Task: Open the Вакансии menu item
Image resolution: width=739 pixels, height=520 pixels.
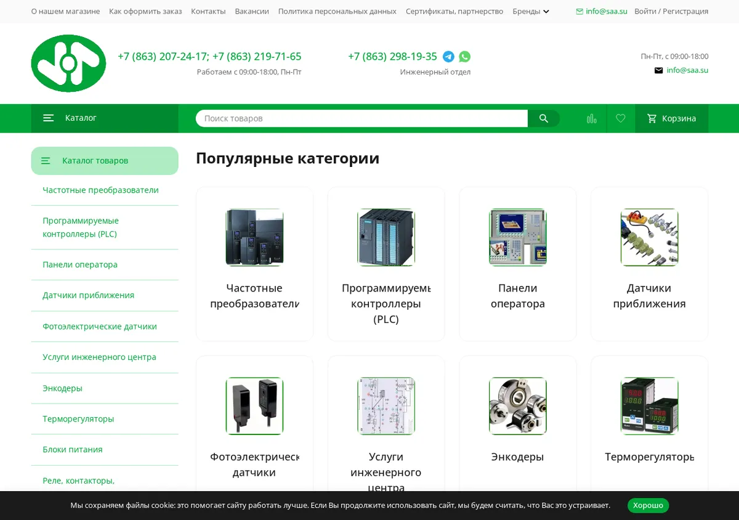Action: (x=252, y=11)
